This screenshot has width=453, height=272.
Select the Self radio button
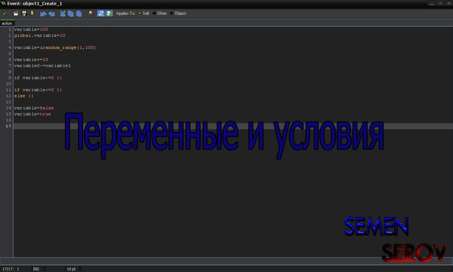140,13
